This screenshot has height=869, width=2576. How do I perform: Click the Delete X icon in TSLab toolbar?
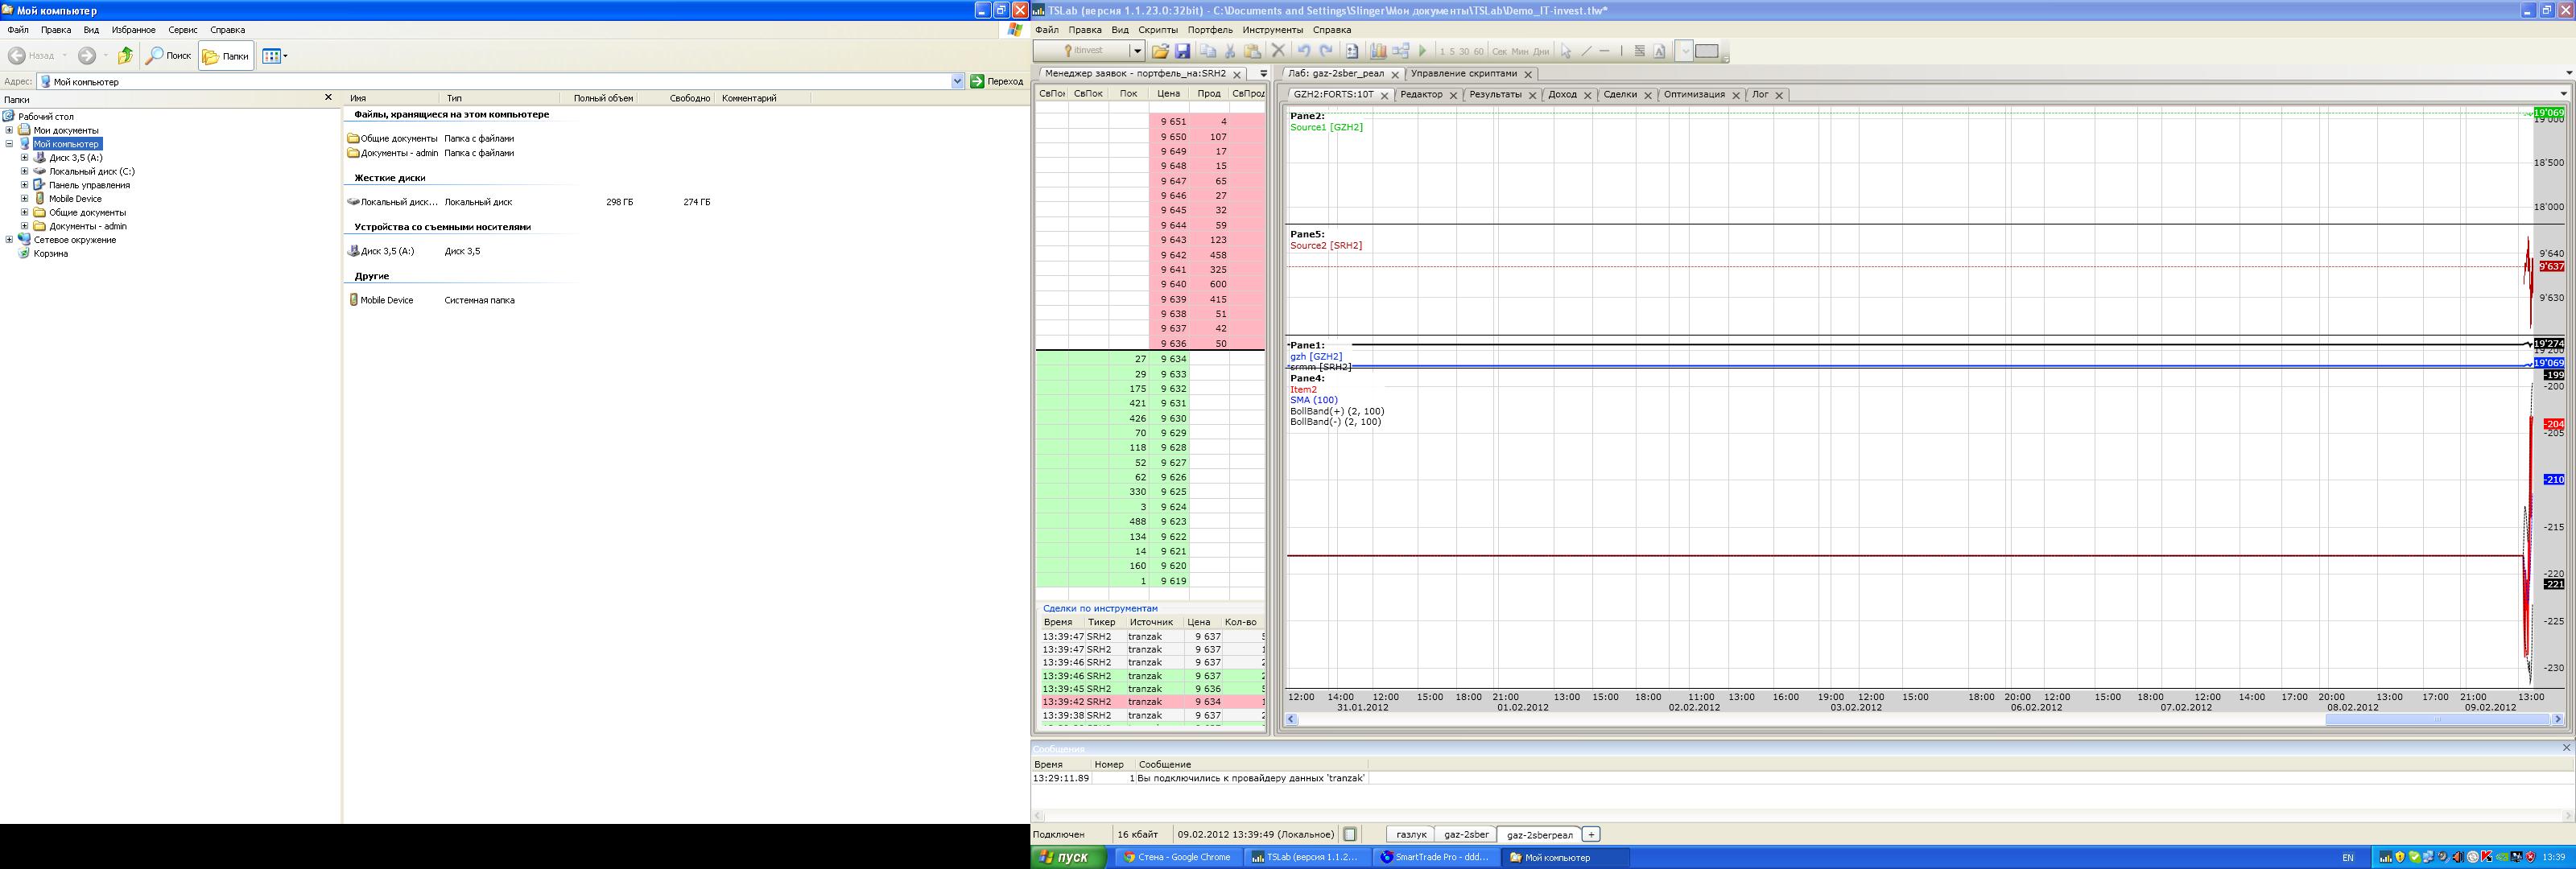(1278, 51)
